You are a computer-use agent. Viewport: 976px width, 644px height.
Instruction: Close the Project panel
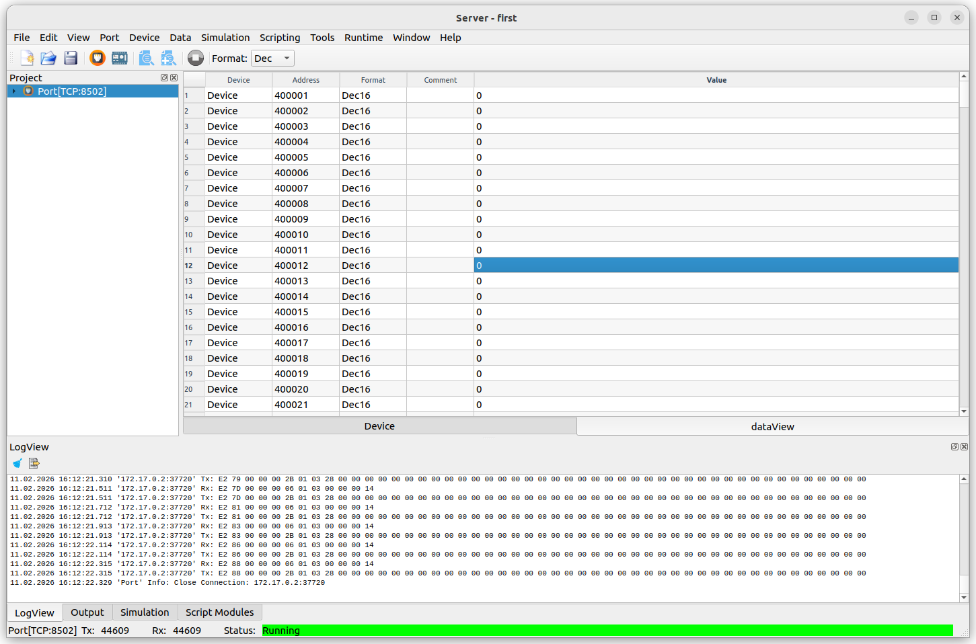(x=173, y=77)
